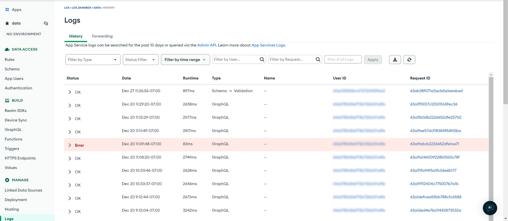
Task: Open the Apps grid icon
Action: tap(7, 10)
